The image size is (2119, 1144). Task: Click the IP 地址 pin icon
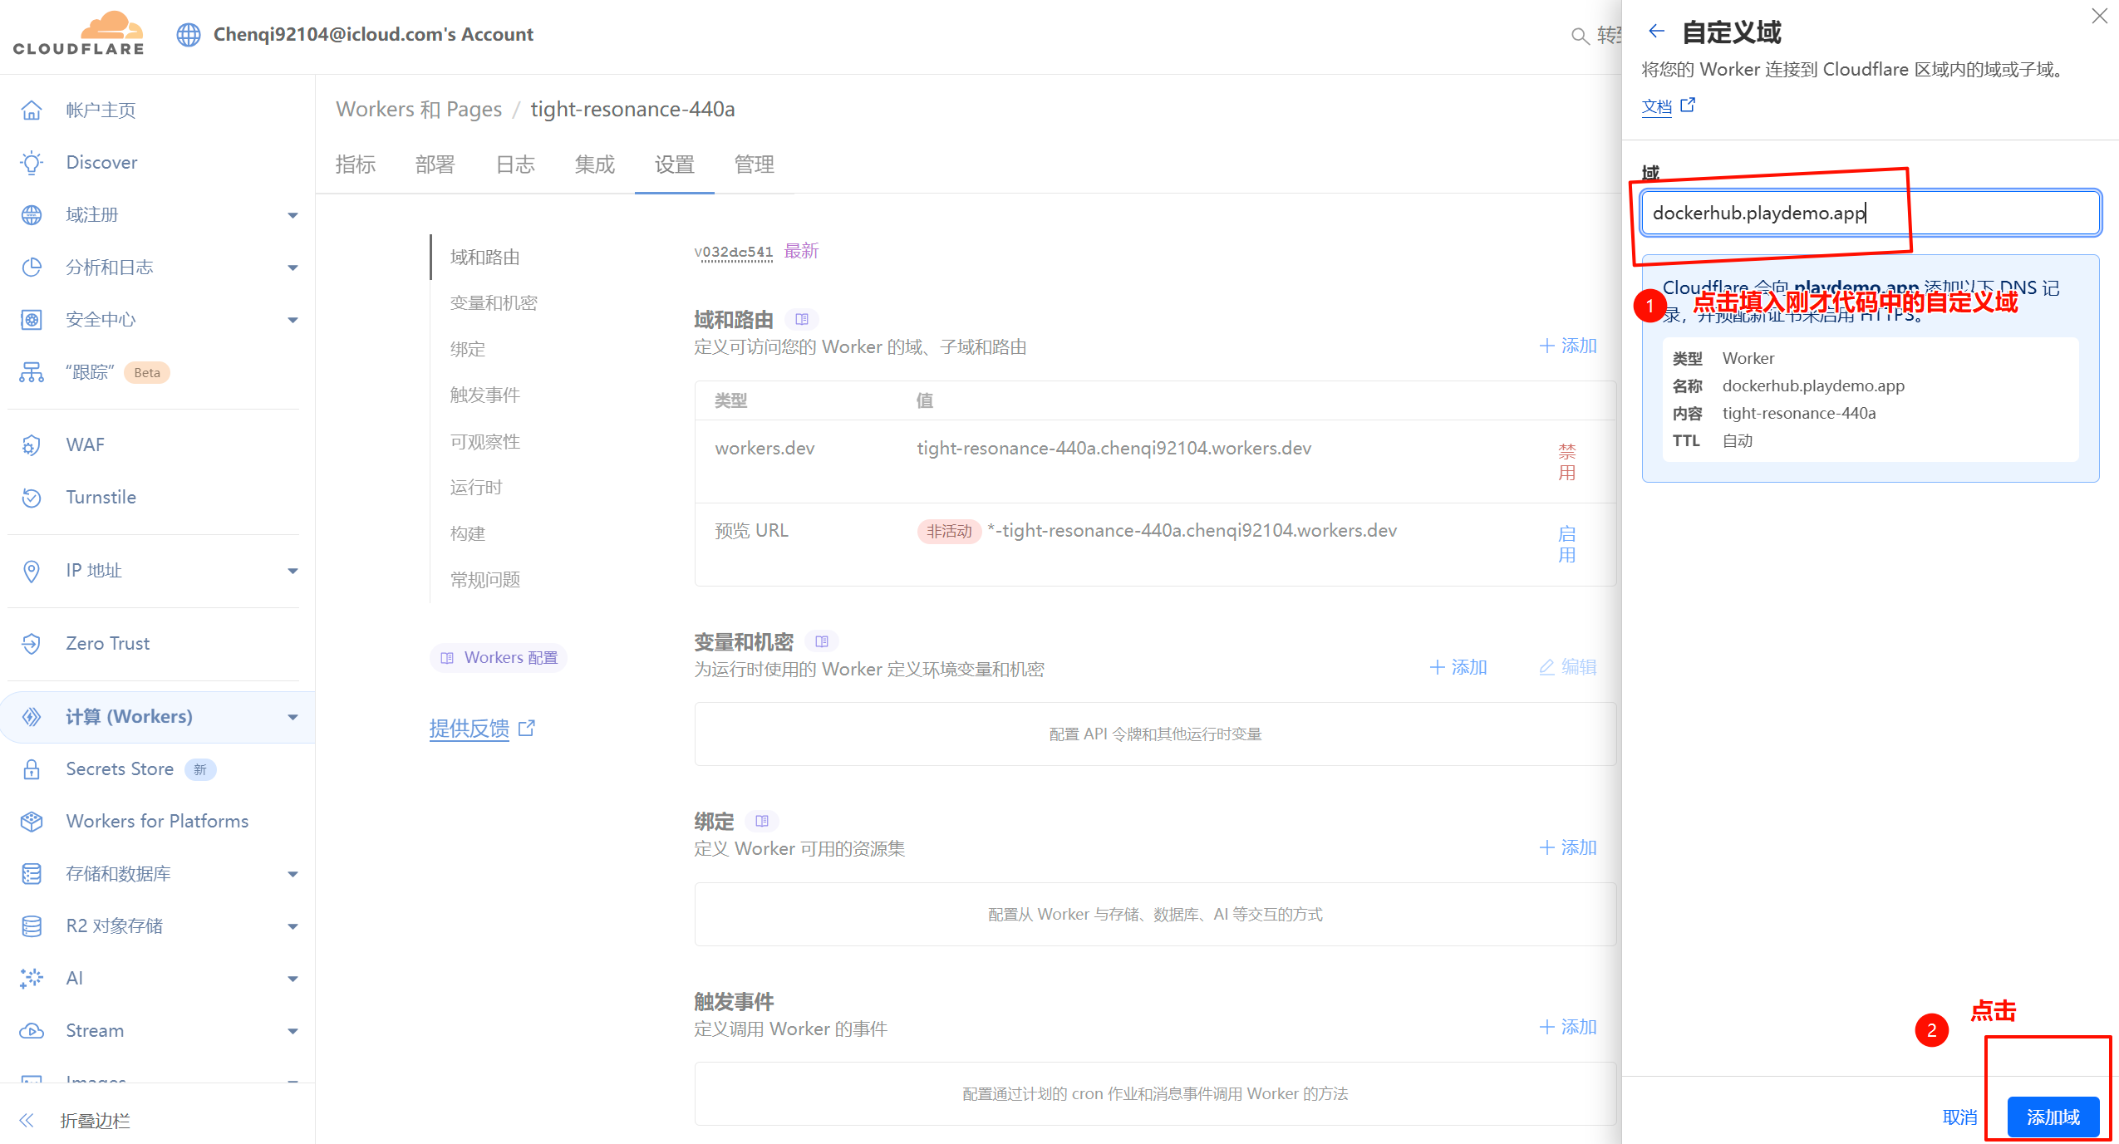(x=32, y=570)
